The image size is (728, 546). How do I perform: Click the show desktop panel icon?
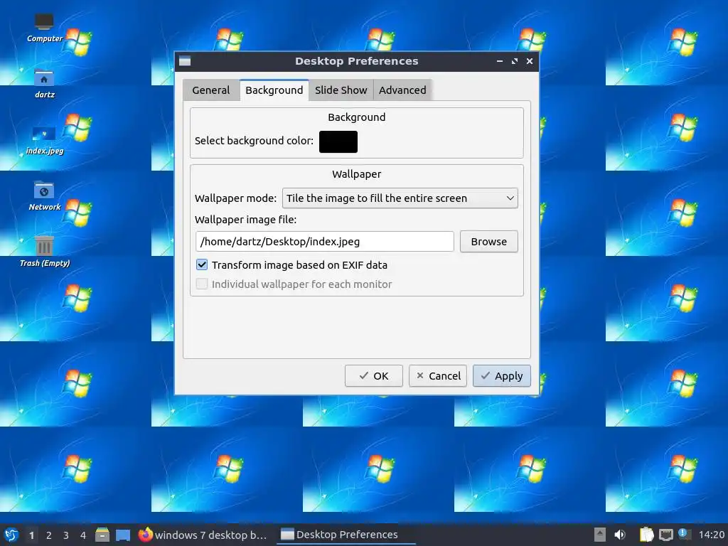[122, 535]
